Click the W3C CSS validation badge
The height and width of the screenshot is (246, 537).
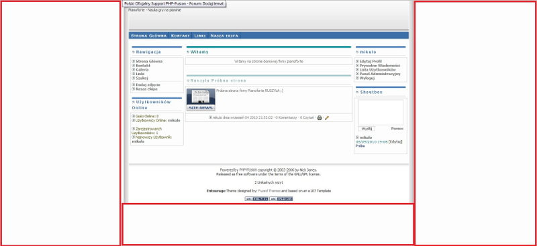(x=281, y=199)
